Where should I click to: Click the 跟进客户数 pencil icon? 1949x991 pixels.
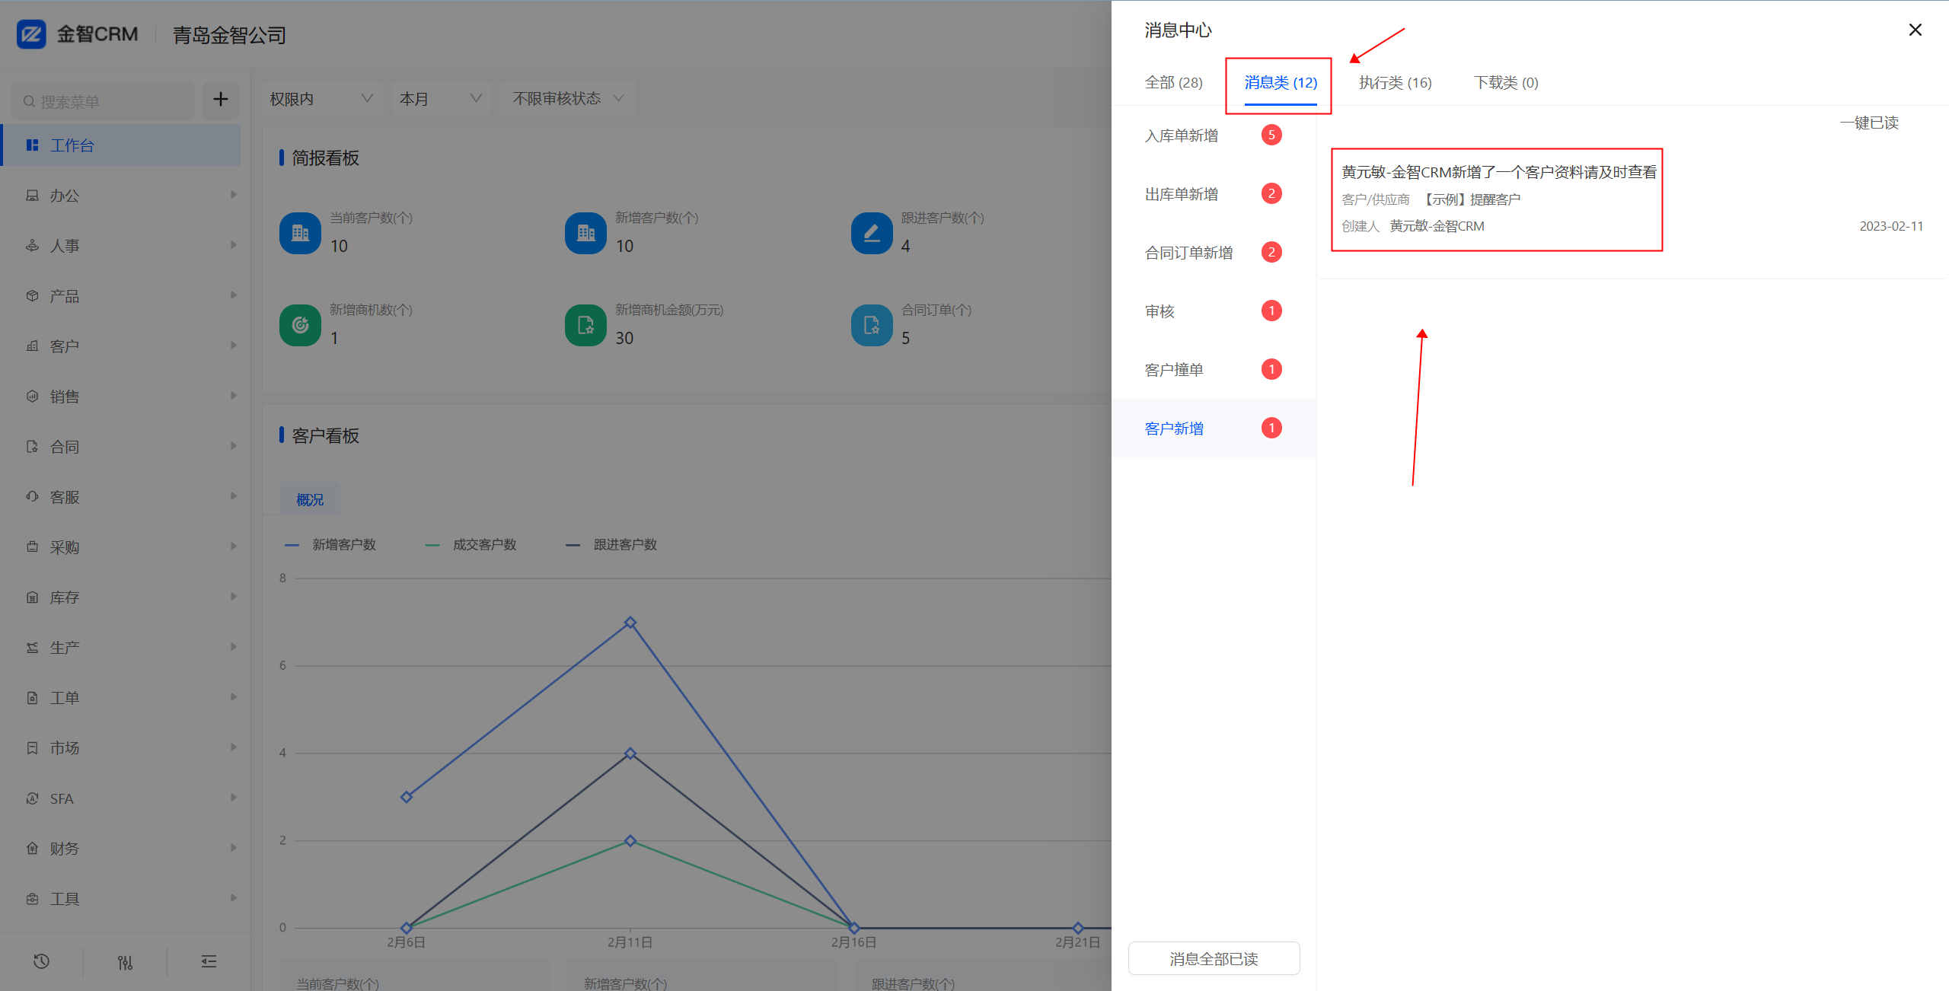click(x=872, y=233)
